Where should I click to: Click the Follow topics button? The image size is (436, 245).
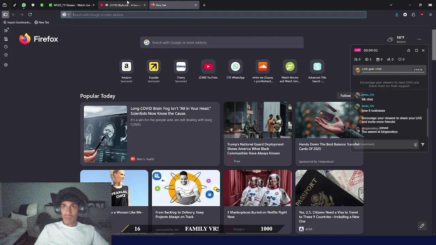click(345, 96)
